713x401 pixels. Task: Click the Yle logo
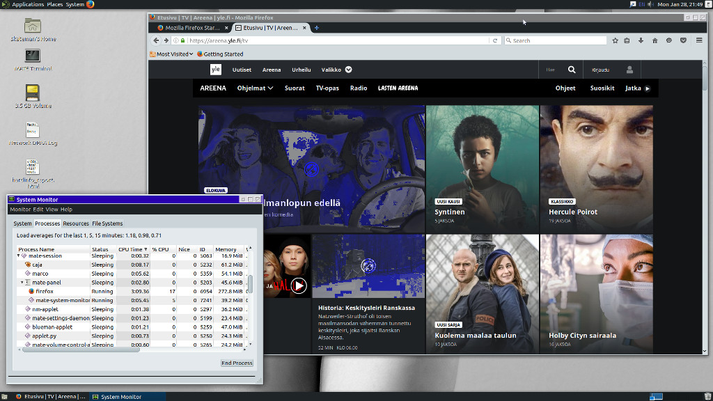pos(216,70)
